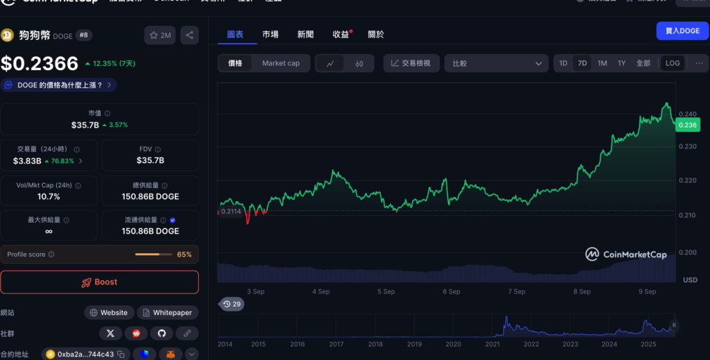The image size is (710, 360).
Task: Select the 1Y time range
Action: pos(622,63)
